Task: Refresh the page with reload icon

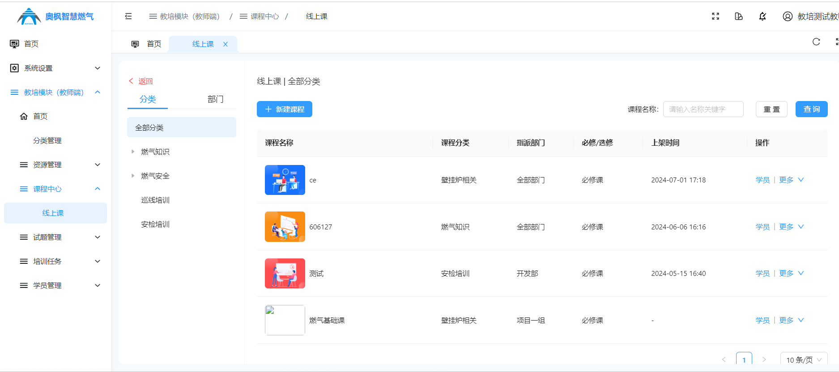Action: pos(816,42)
